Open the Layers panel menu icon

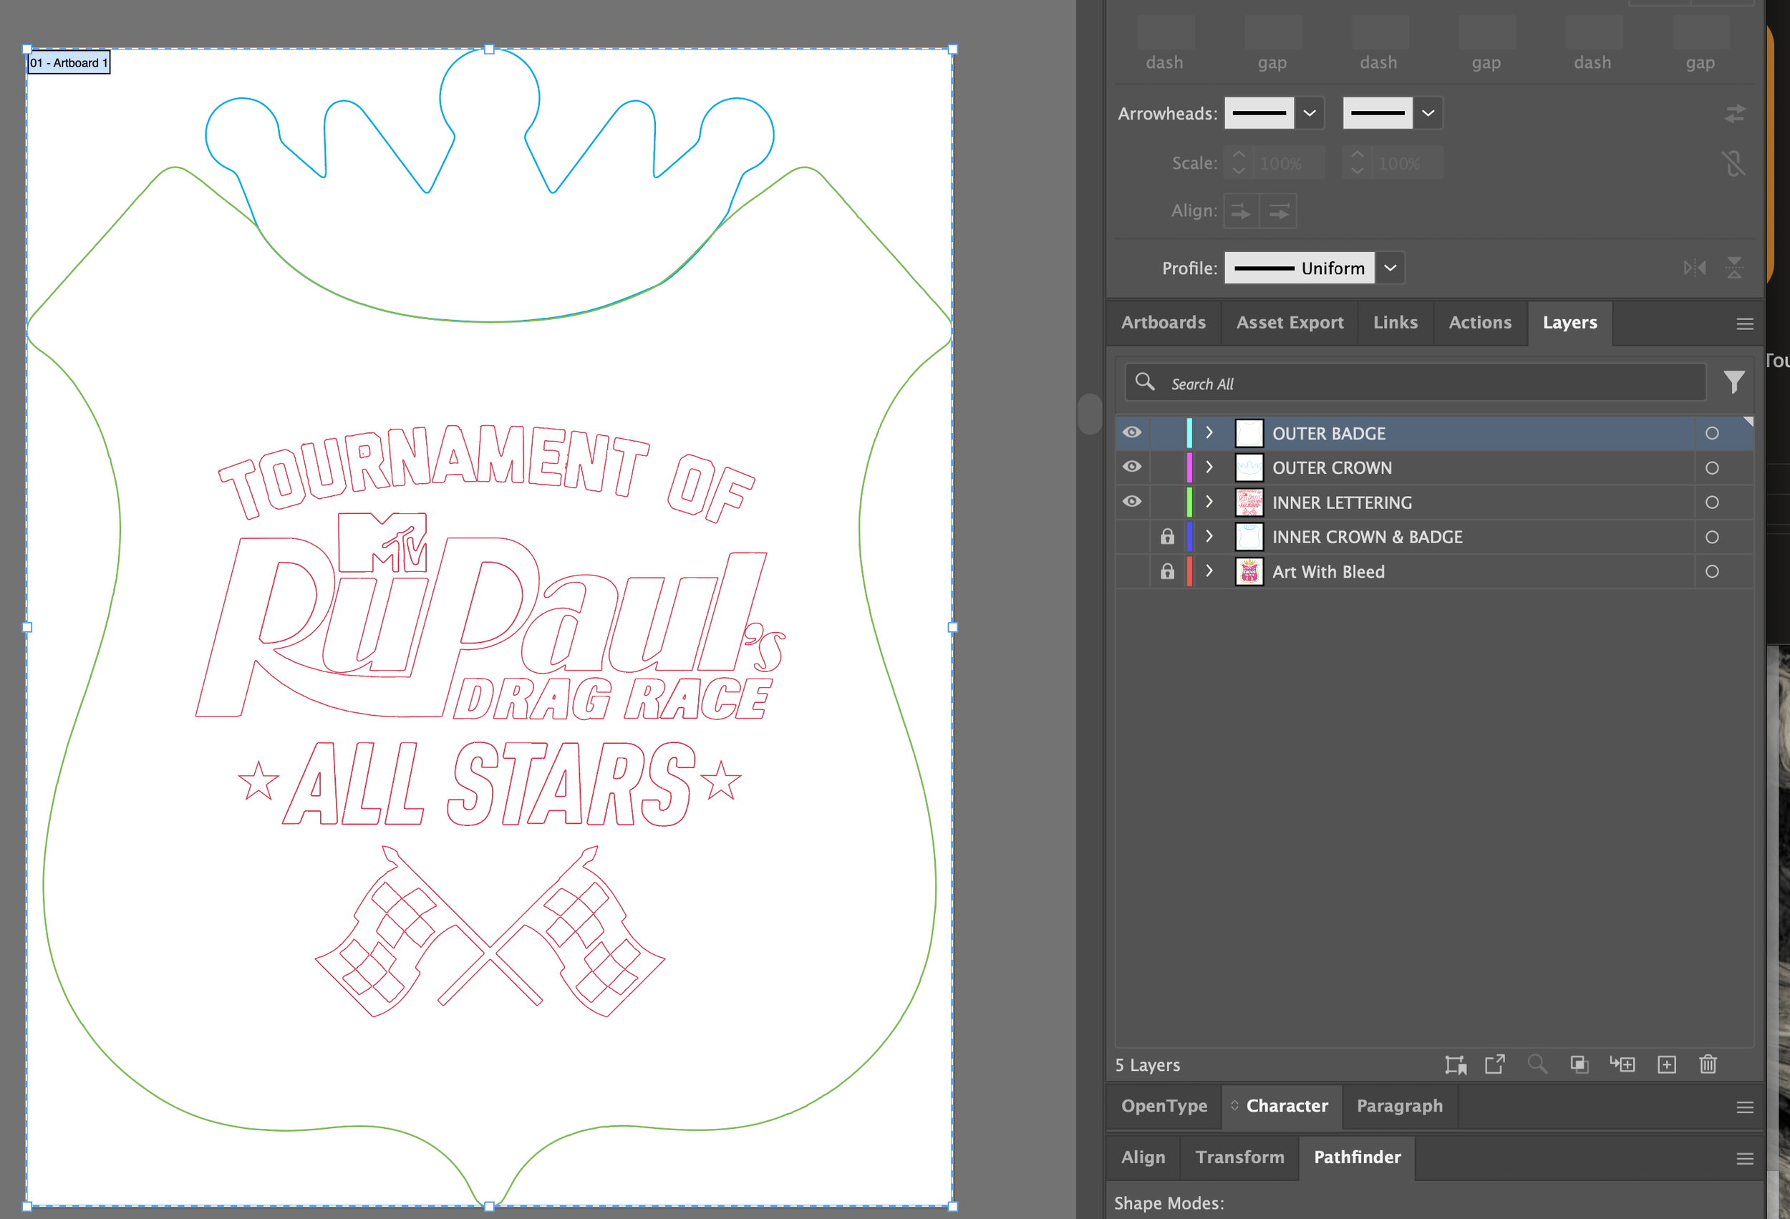coord(1746,324)
